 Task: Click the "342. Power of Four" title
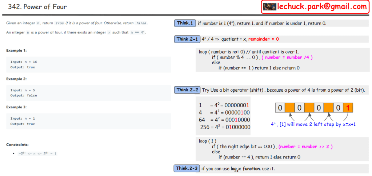37,7
